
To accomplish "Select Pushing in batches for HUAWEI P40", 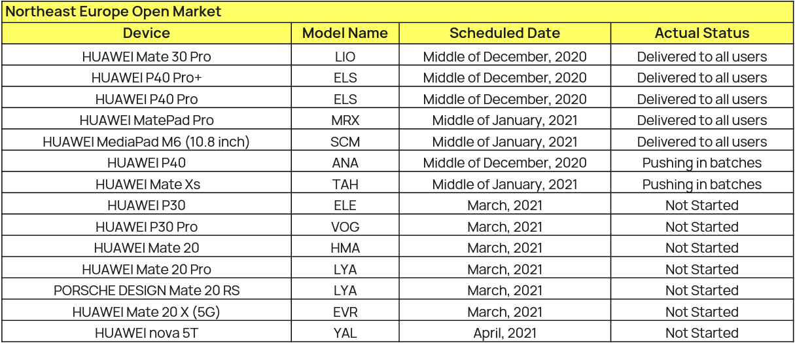I will pos(702,163).
